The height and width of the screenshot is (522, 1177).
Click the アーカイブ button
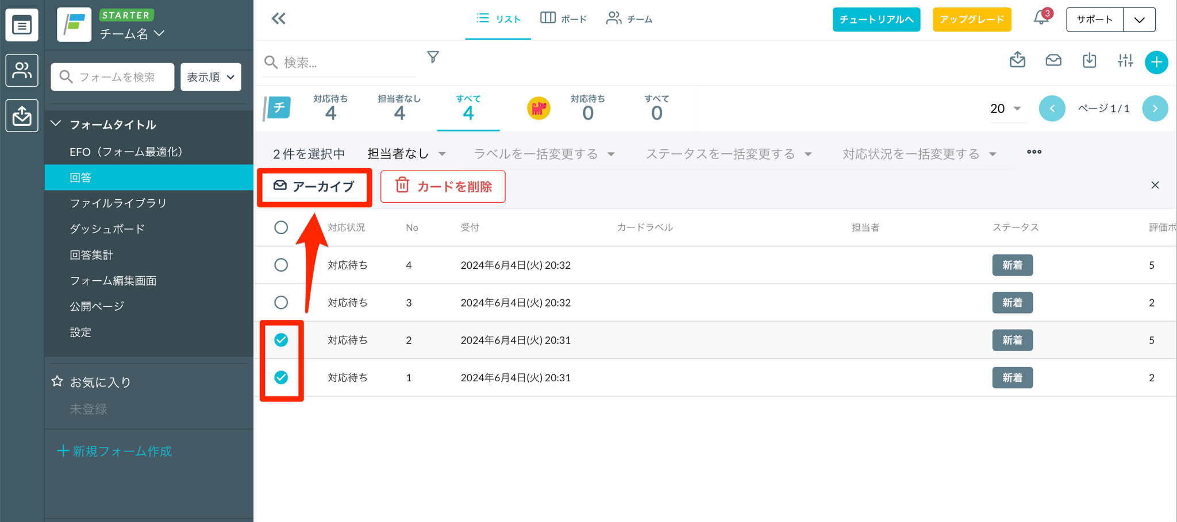(x=314, y=187)
